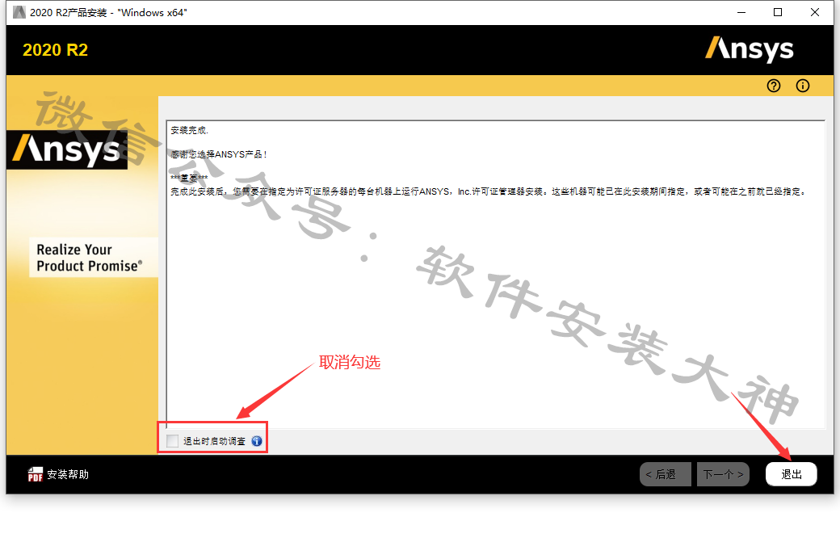Click the blue info icon beside survey option
The image size is (840, 534).
(x=257, y=441)
